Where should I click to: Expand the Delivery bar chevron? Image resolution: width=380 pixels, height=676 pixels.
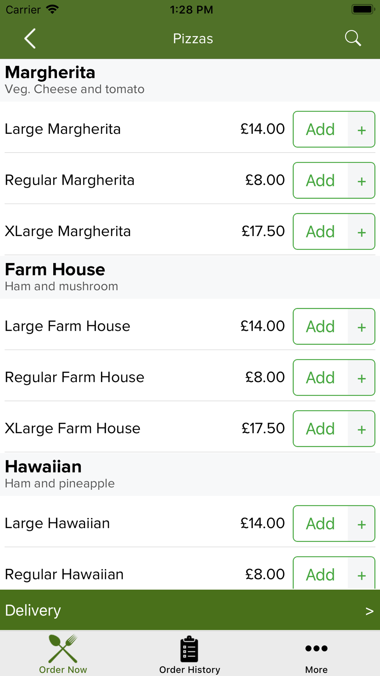click(x=369, y=611)
